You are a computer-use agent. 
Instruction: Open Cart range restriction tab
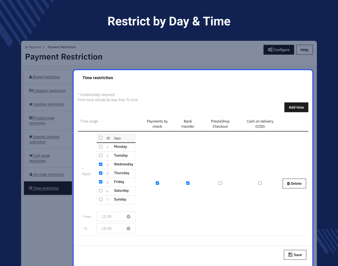(48, 158)
